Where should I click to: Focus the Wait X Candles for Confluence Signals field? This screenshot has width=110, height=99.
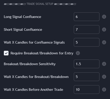click(x=87, y=42)
